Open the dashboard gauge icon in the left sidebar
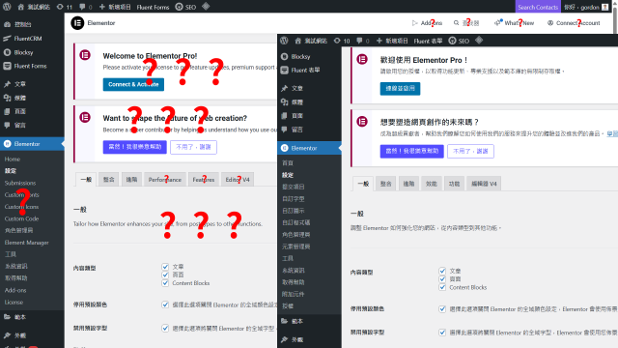Screen dimensions: 618x348 click(x=7, y=24)
